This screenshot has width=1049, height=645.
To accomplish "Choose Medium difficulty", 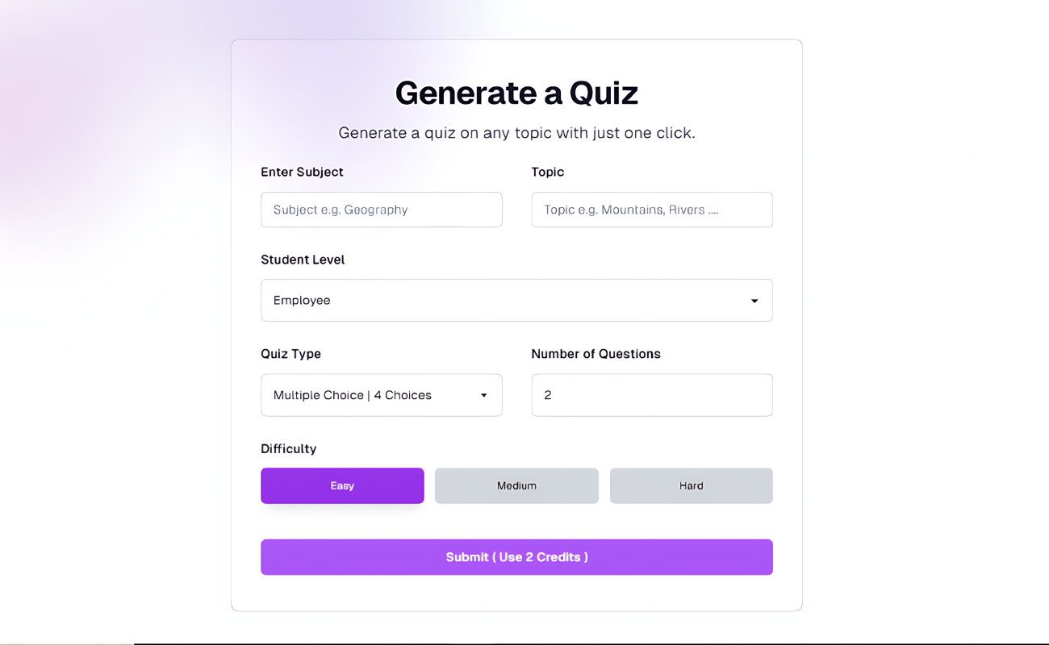I will click(x=516, y=485).
